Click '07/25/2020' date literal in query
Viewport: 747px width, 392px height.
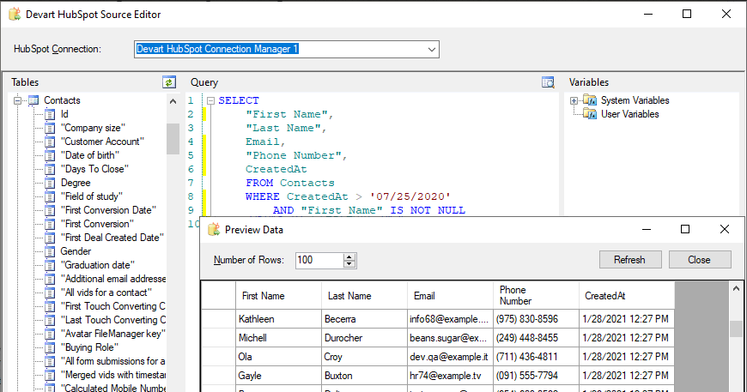(x=410, y=197)
